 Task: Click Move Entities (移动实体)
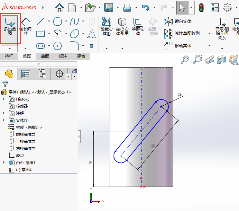pyautogui.click(x=178, y=46)
